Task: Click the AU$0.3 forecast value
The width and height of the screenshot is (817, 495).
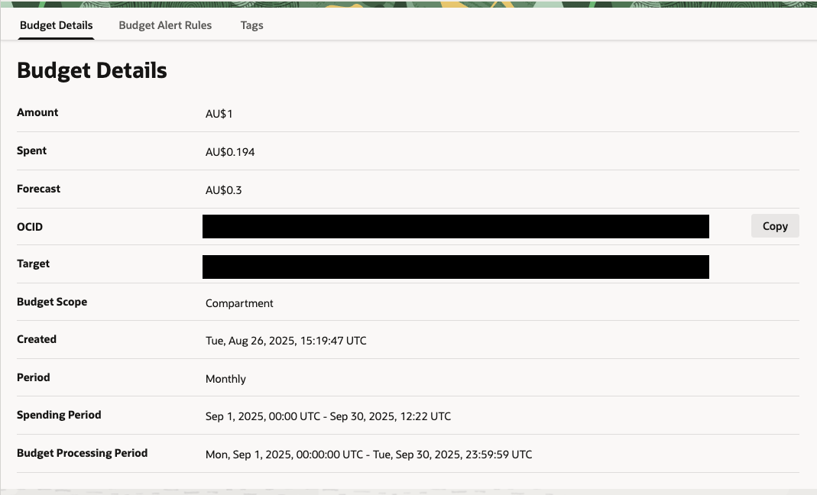Action: pos(223,190)
